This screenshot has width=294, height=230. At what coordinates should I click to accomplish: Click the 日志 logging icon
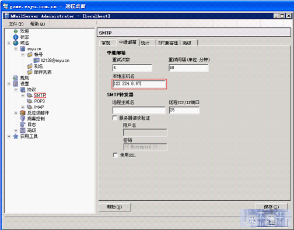click(x=23, y=125)
